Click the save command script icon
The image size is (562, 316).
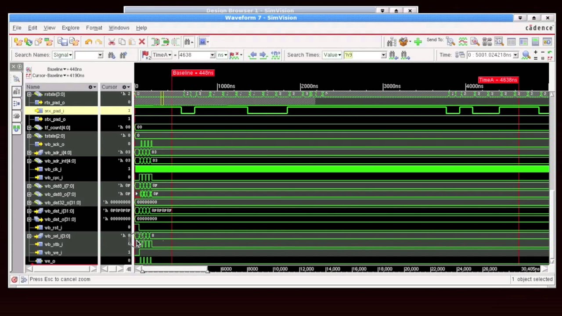tap(63, 42)
